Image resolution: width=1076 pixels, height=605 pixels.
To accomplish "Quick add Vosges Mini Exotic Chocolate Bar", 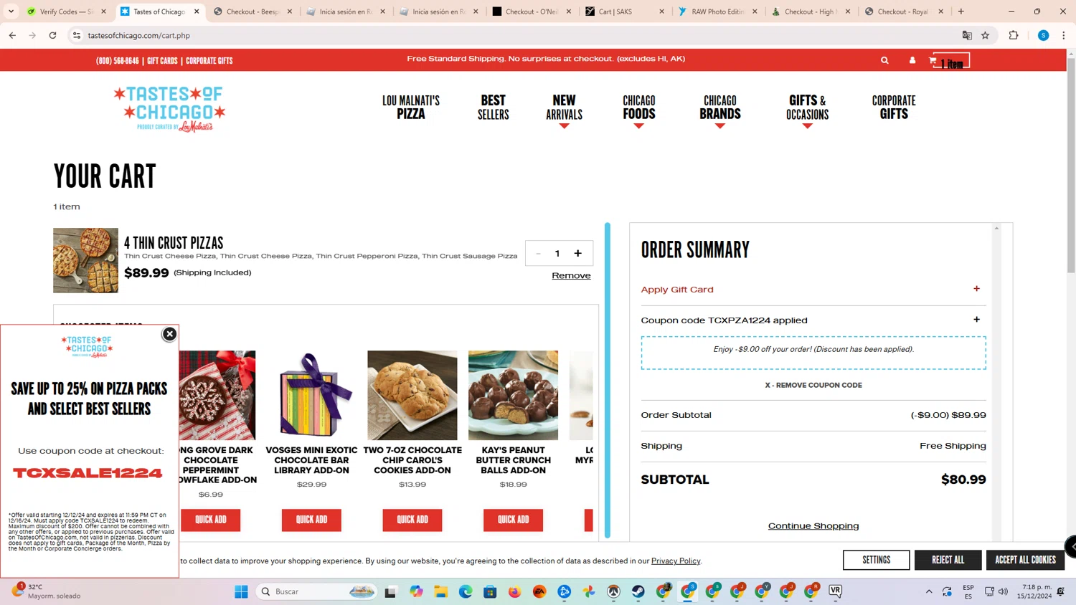I will pos(311,520).
